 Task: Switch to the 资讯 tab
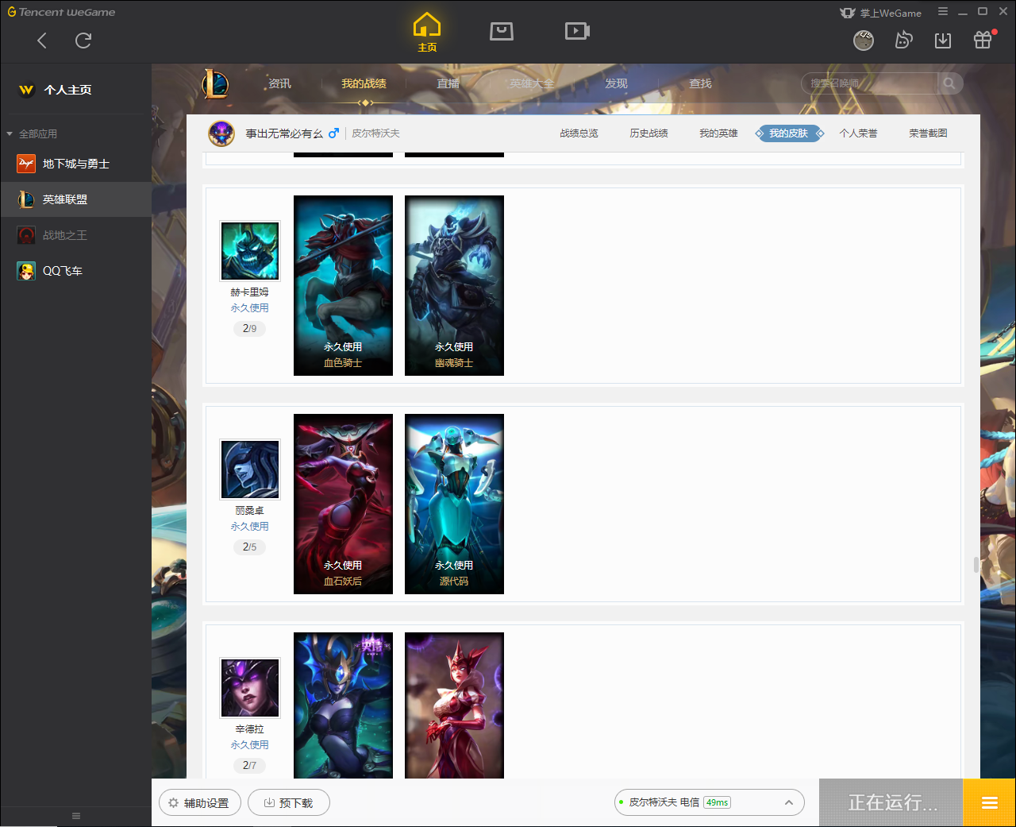click(279, 83)
